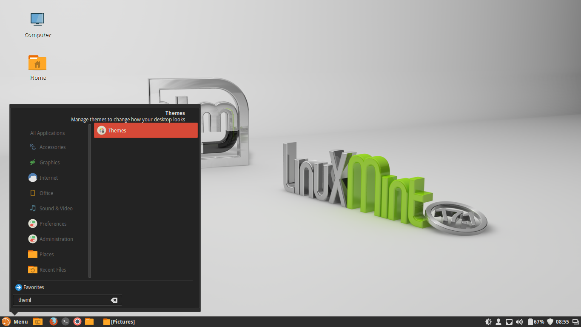Open Recent Files in the menu
581x327 pixels.
pos(47,270)
